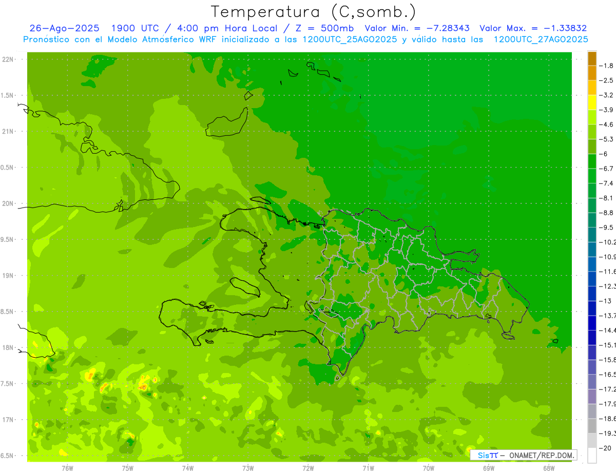
Task: Click the '18N' latitude axis label
Action: coord(9,347)
